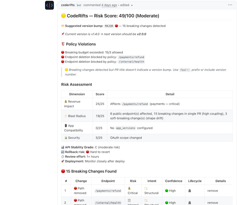The image size is (237, 205).
Task: Click the chart icon beside API Stability Grade
Action: [63, 147]
